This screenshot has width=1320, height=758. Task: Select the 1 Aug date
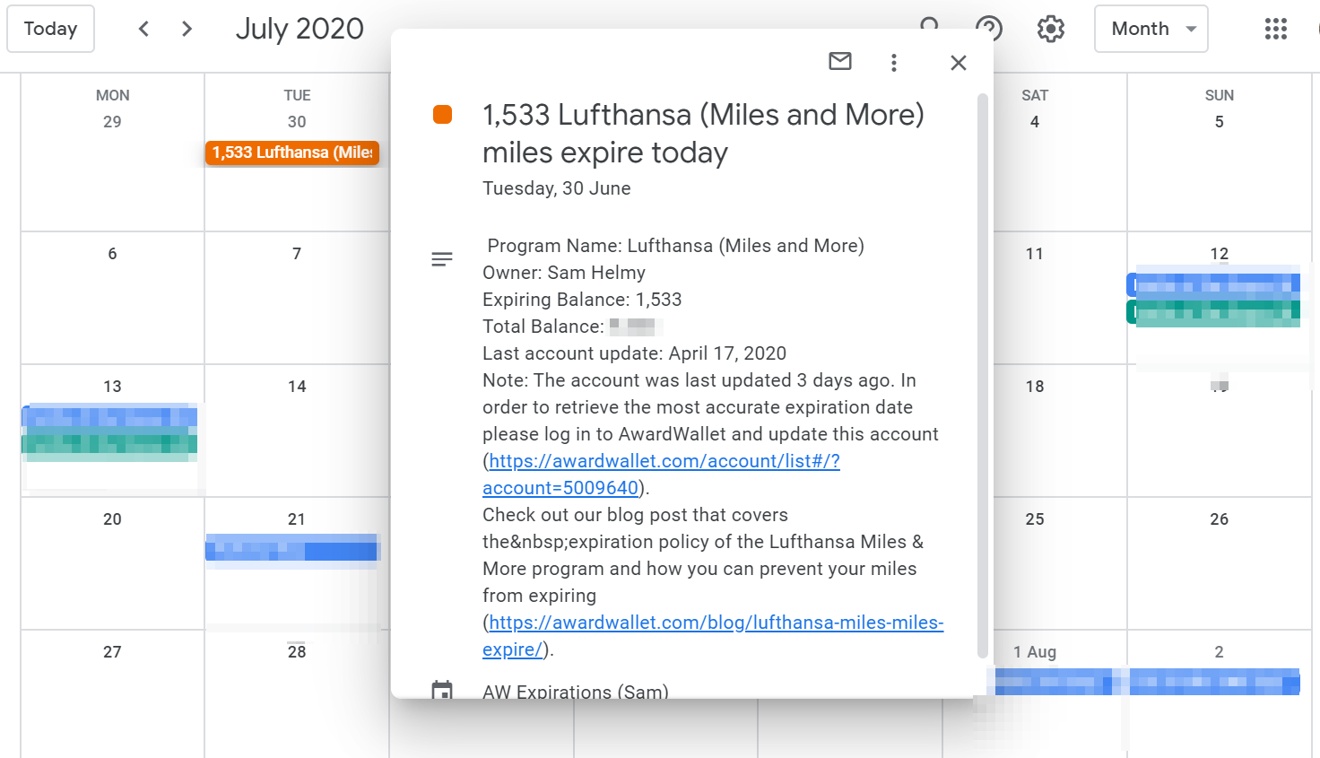[x=1035, y=652]
